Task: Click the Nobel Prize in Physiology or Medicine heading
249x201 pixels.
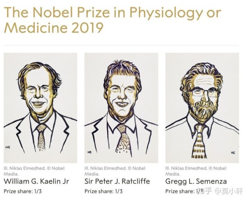Action: 112,20
